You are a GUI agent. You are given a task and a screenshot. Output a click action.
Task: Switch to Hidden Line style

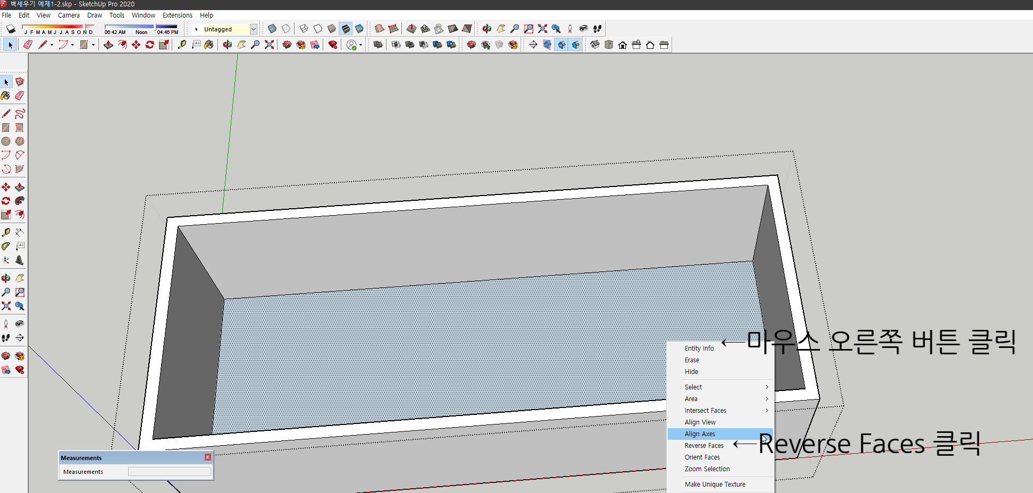click(318, 29)
